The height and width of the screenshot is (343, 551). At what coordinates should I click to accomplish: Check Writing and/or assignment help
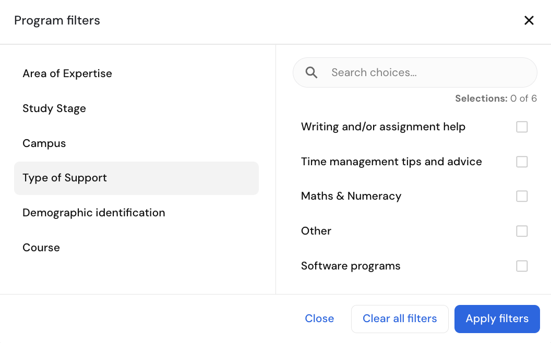522,127
